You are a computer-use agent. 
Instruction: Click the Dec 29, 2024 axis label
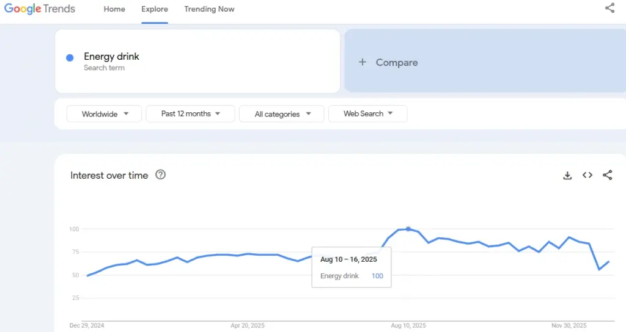87,326
